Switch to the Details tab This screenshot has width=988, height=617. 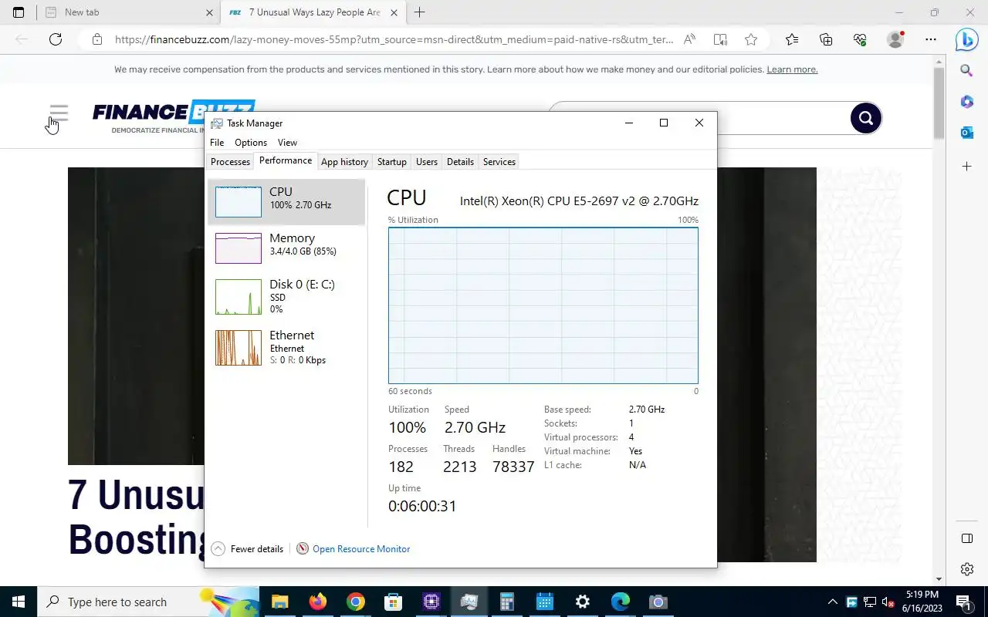460,162
